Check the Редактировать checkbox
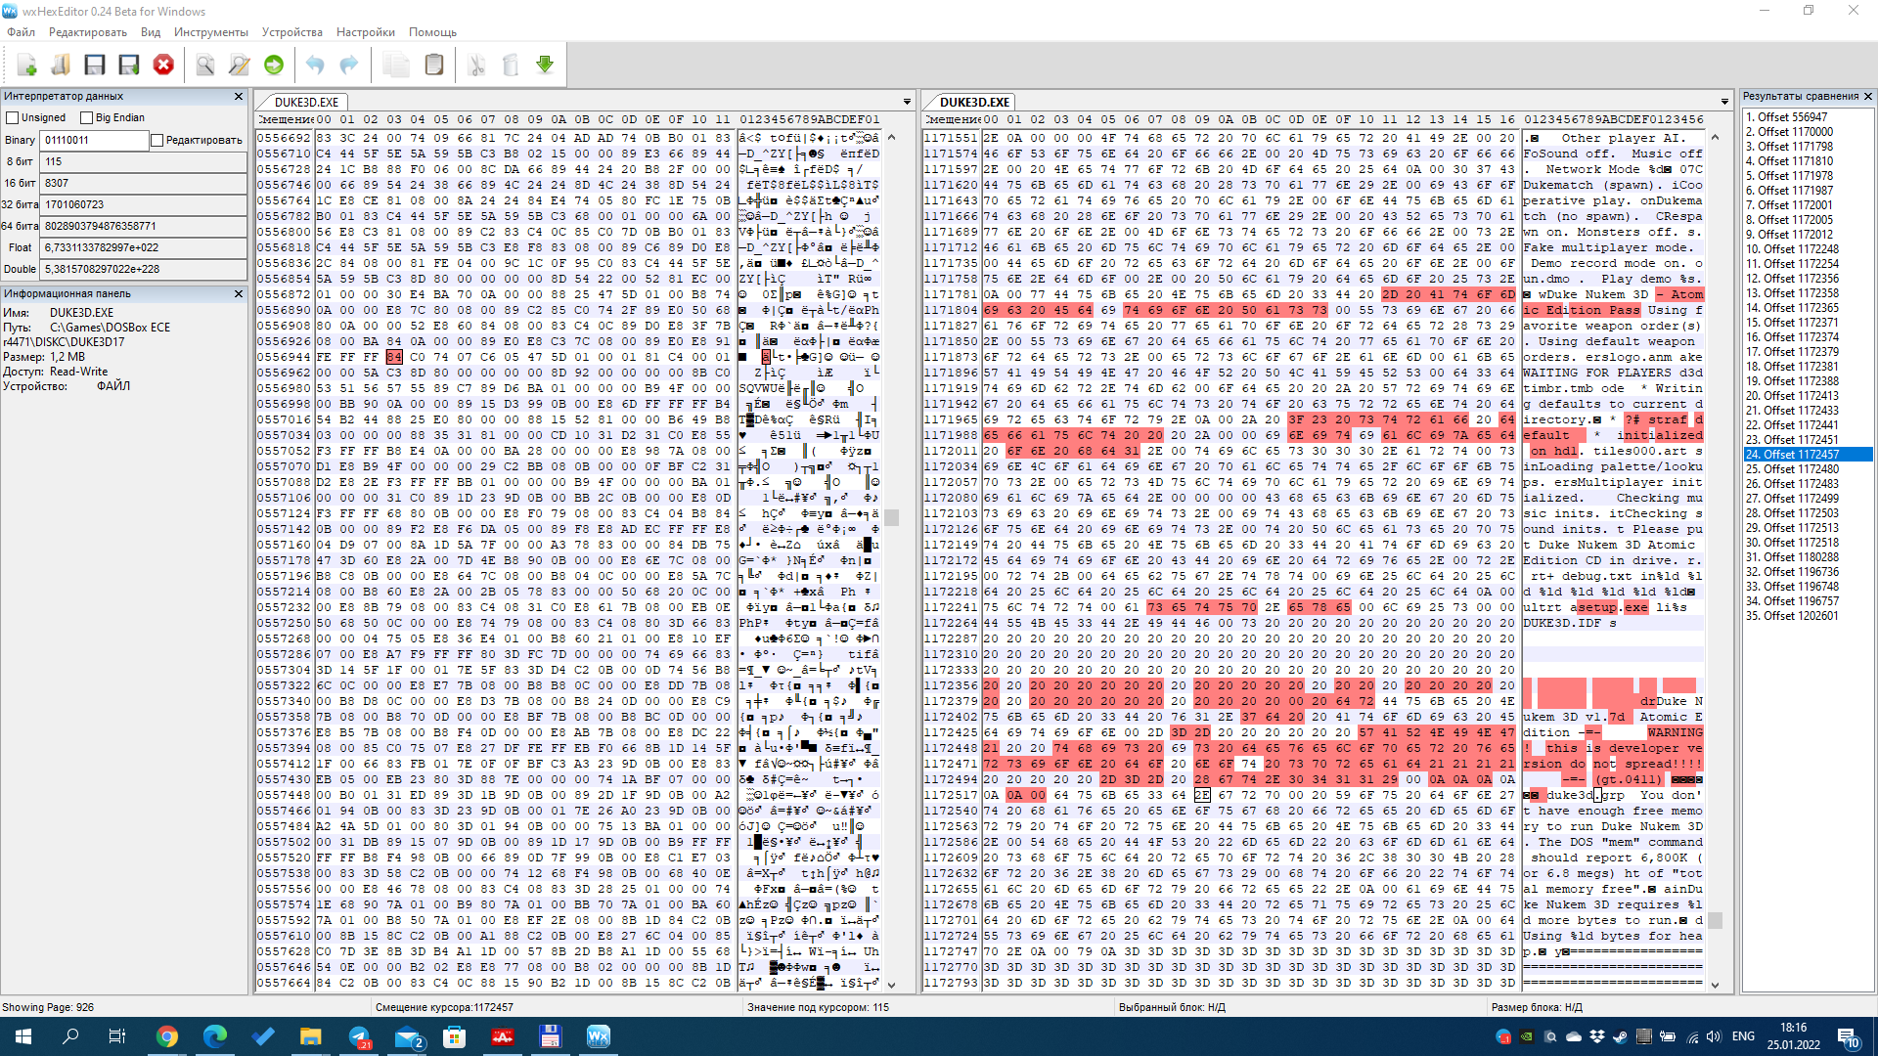The image size is (1878, 1056). click(x=156, y=141)
